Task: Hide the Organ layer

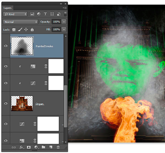Action: coord(6,103)
